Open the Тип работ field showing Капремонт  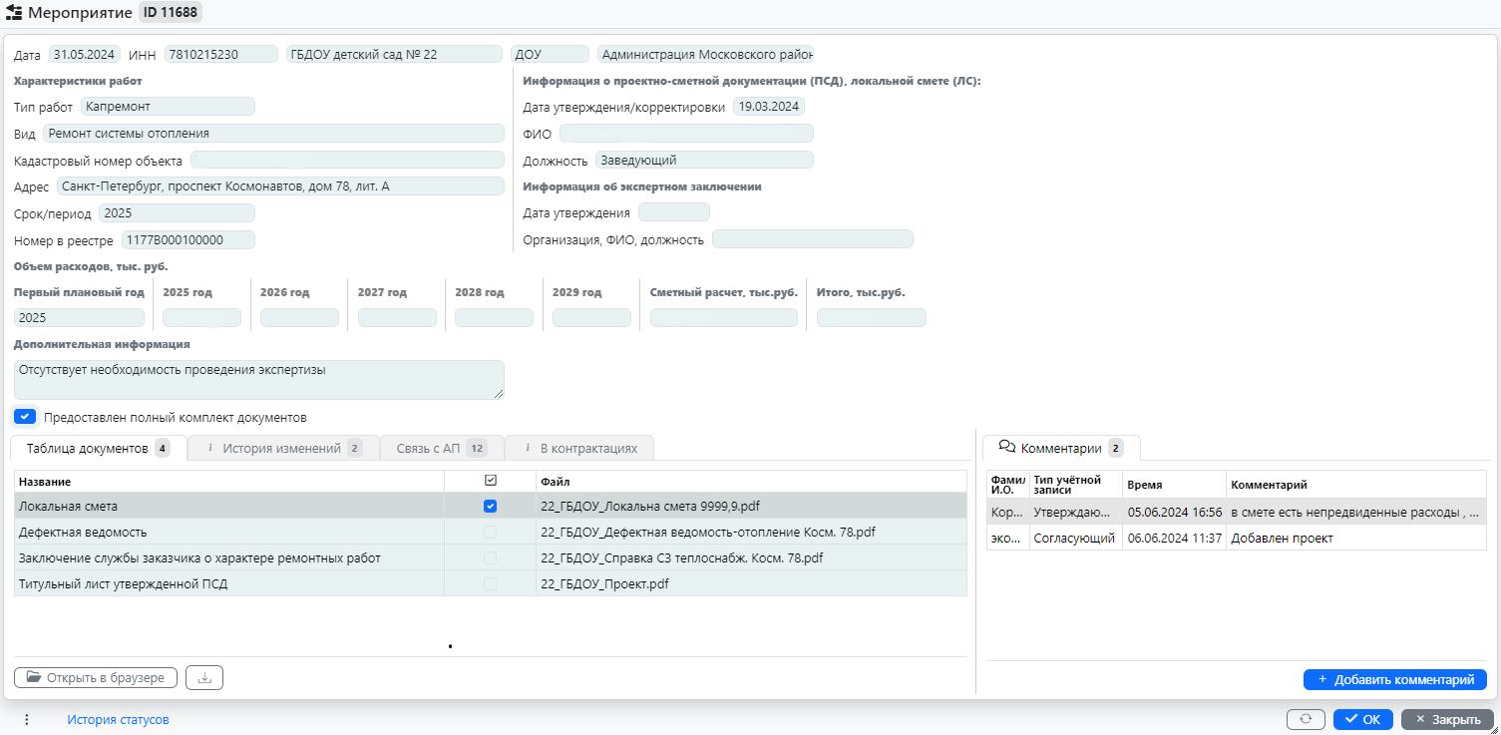tap(168, 106)
